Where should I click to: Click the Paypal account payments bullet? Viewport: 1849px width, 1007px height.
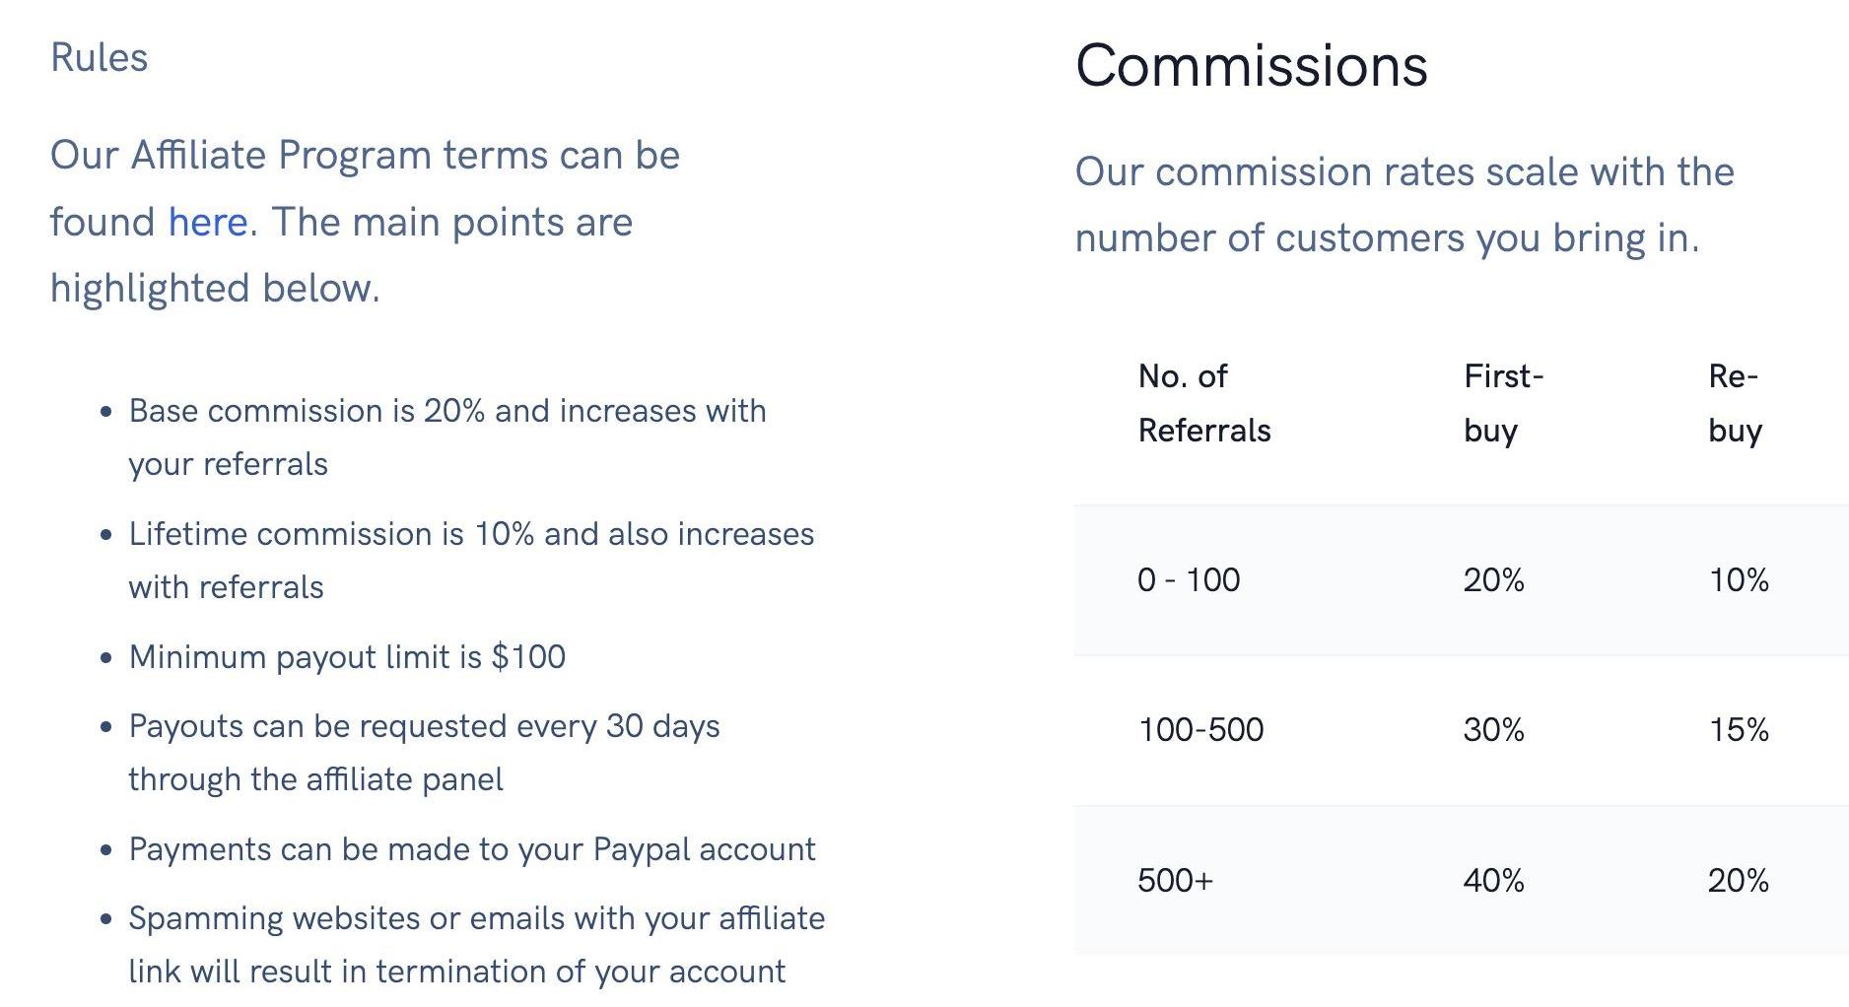[471, 849]
